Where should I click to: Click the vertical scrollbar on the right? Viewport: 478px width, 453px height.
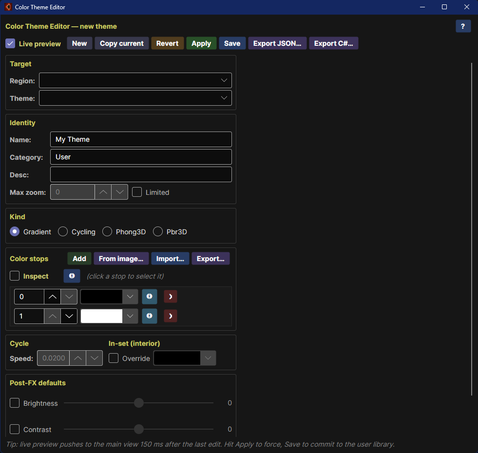pyautogui.click(x=472, y=229)
